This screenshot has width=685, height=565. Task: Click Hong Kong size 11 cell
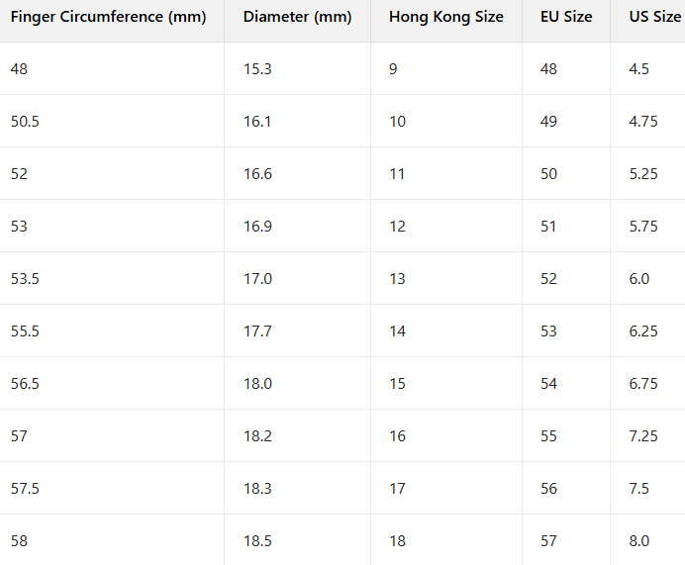(397, 174)
